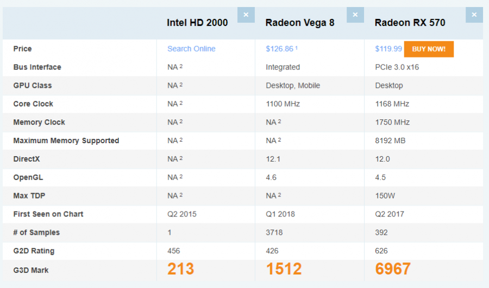Remove Intel HD 2000 column with its X
This screenshot has height=288, width=489.
246,15
